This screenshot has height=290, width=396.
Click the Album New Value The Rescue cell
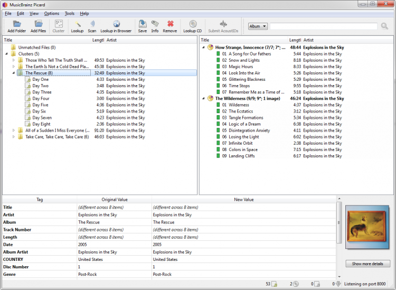[244, 222]
